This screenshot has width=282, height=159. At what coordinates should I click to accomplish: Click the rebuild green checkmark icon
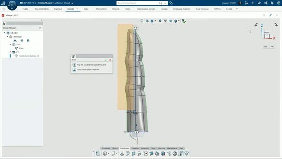tap(183, 21)
